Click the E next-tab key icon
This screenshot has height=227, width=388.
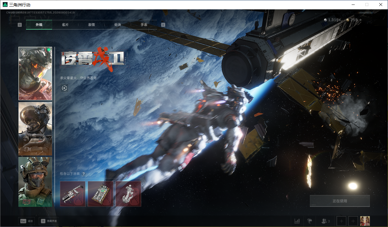point(163,25)
